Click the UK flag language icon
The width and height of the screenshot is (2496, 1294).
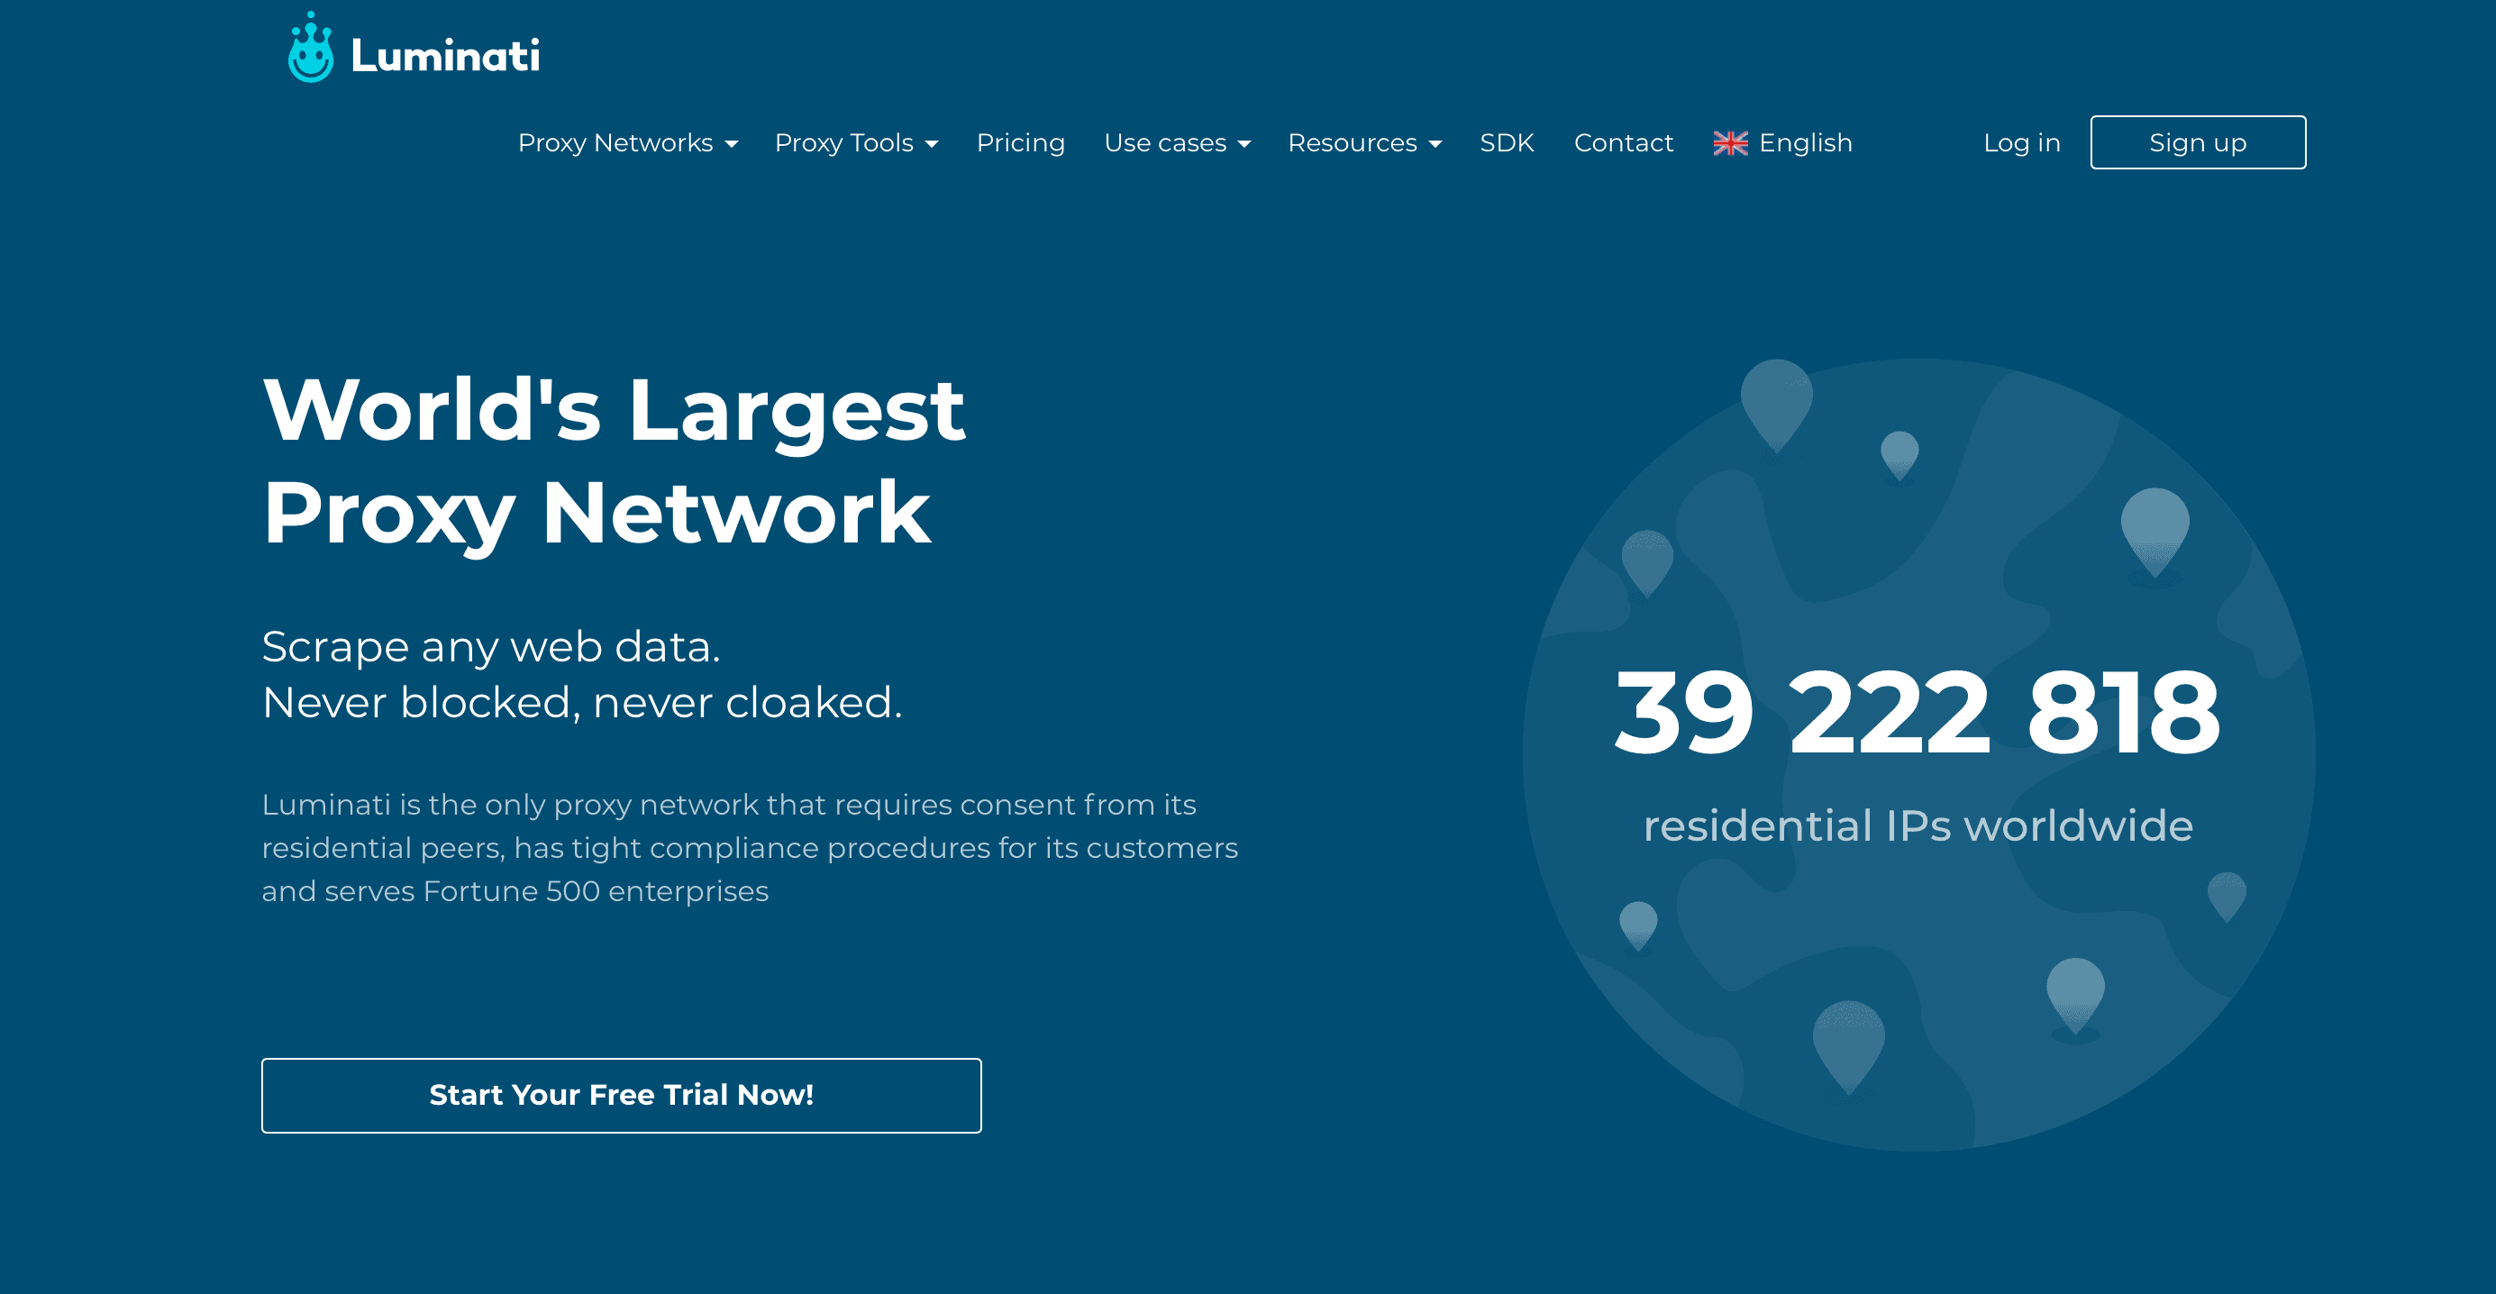(1729, 143)
